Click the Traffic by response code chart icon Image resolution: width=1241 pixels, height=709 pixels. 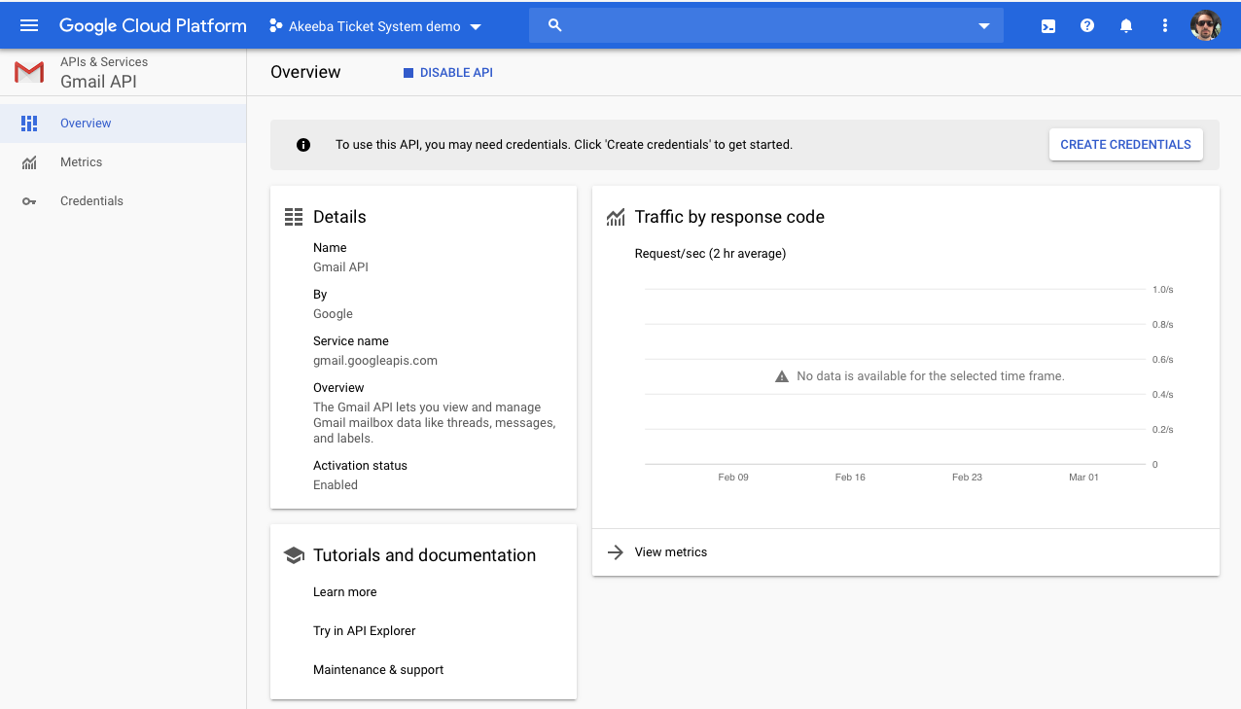[x=616, y=217]
